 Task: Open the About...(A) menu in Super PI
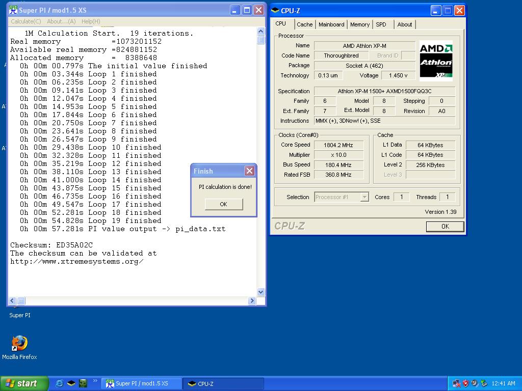coord(61,21)
